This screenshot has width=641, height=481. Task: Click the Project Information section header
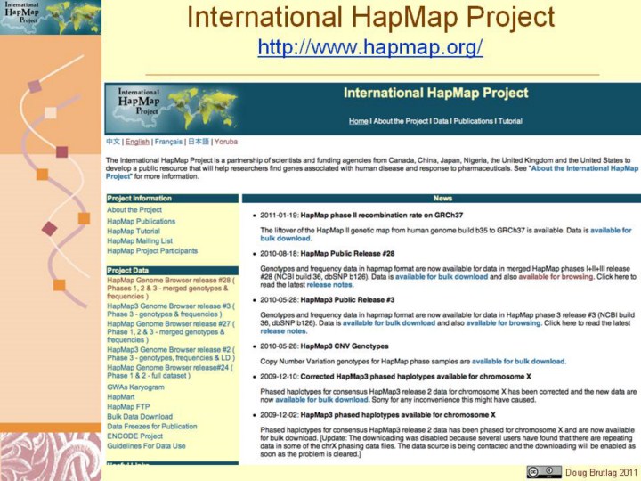(140, 199)
